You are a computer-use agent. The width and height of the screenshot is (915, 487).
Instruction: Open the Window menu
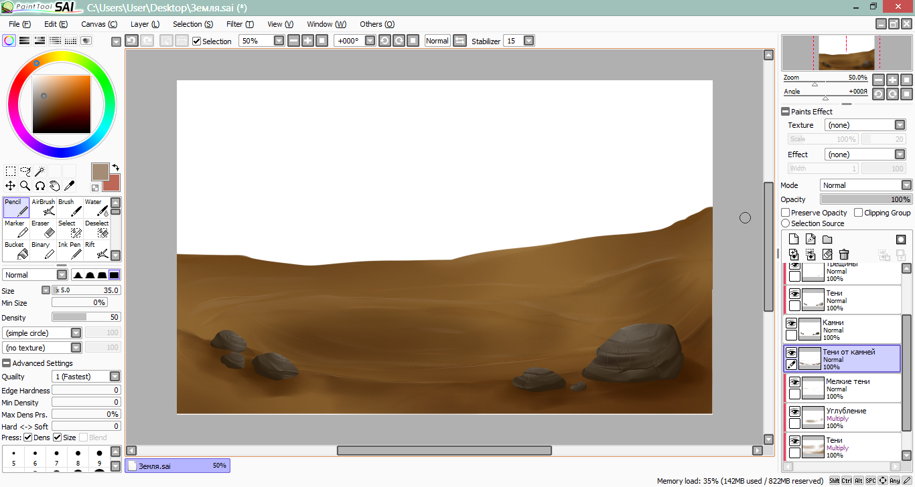(326, 24)
